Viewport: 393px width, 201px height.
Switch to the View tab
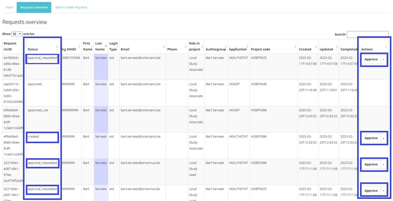[x=9, y=7]
